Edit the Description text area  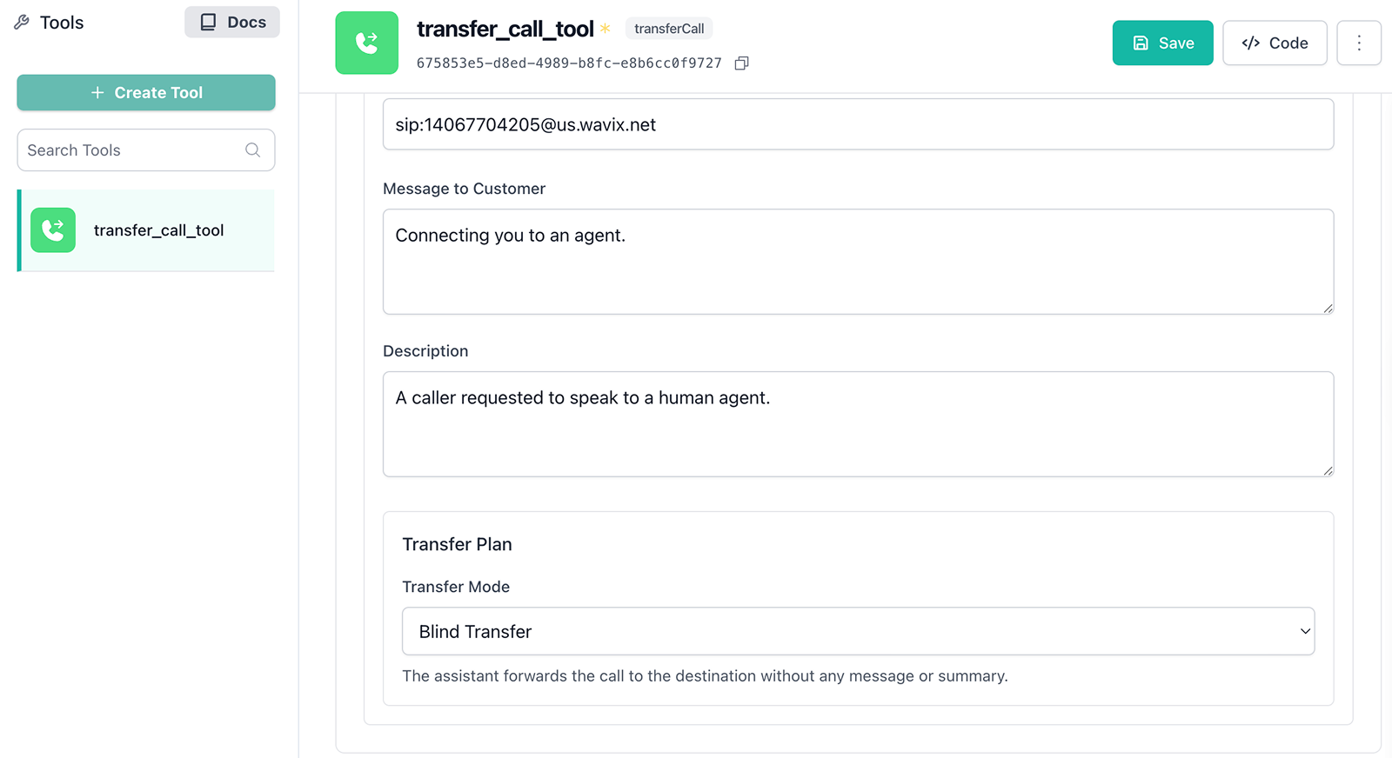coord(858,424)
